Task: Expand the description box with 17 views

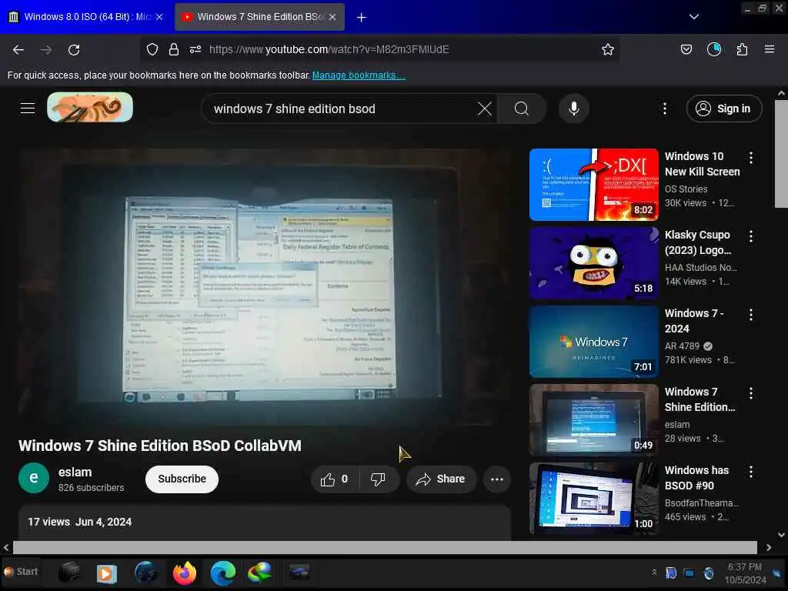Action: pos(265,523)
